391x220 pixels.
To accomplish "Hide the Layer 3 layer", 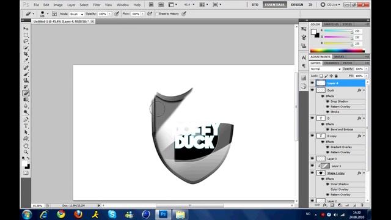I will tap(312, 159).
